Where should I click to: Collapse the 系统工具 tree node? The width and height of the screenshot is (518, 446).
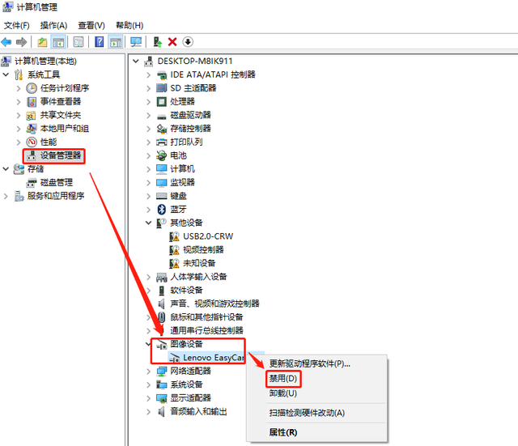6,74
